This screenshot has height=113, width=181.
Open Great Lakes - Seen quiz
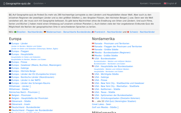click(101, 104)
